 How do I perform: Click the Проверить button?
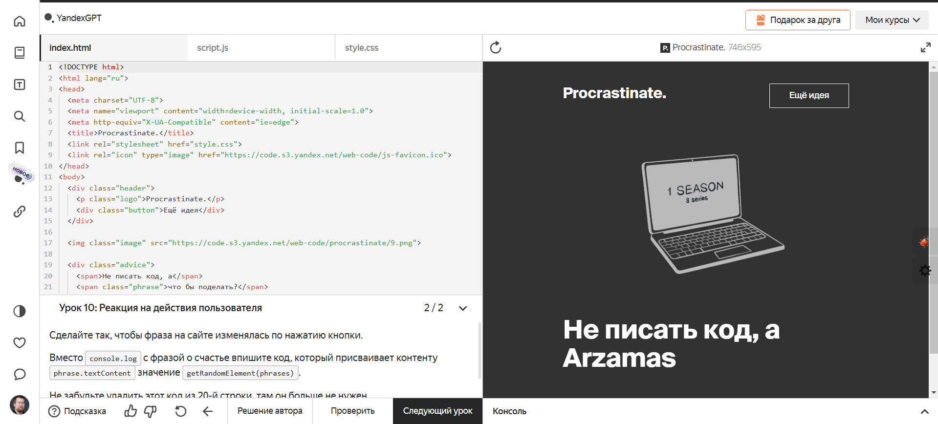(x=352, y=411)
